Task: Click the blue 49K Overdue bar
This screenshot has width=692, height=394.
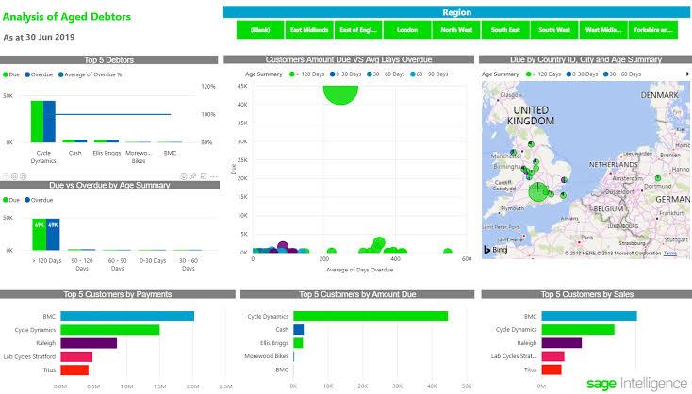Action: pyautogui.click(x=53, y=235)
